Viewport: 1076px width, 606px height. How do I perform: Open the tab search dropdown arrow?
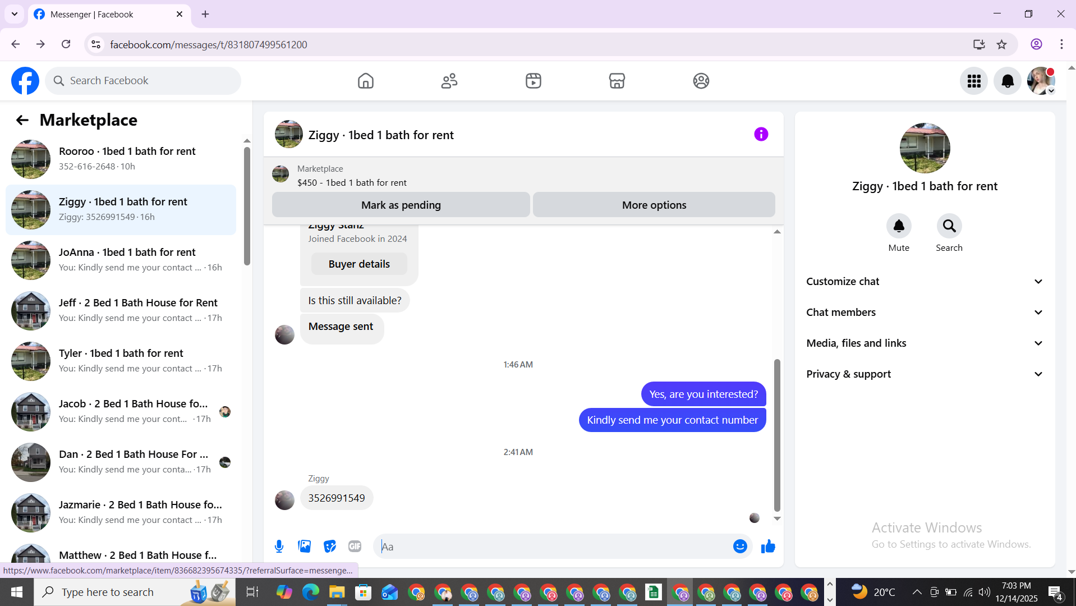(x=15, y=14)
